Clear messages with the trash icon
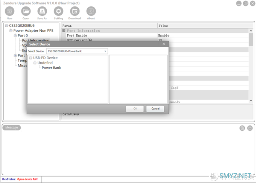This screenshot has width=256, height=183. point(242,128)
